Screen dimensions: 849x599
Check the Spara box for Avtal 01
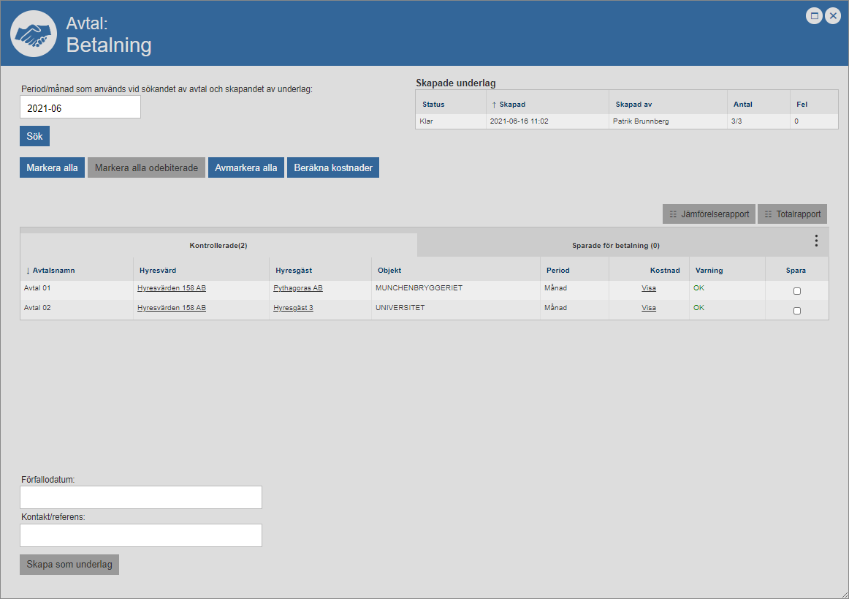click(x=796, y=291)
